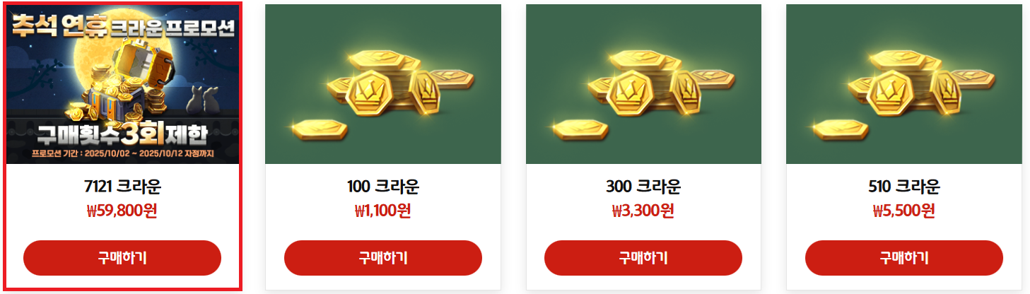Click the 구매하기 button for 7121 크라운

(122, 258)
